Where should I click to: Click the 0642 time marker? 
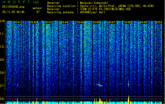pos(33,22)
